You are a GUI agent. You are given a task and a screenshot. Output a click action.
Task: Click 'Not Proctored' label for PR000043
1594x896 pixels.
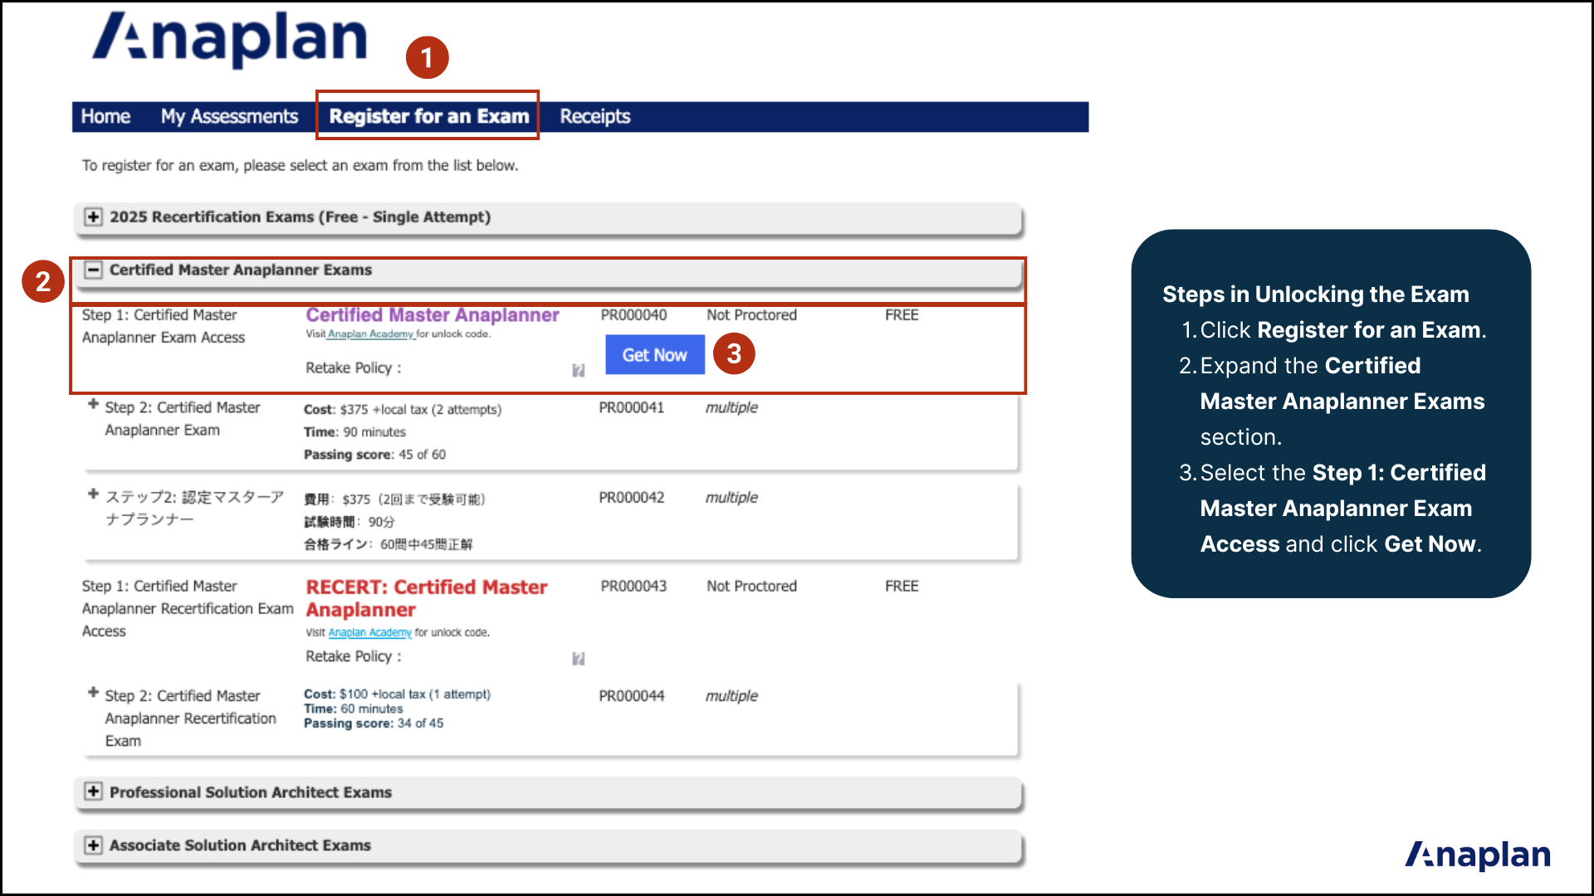click(751, 587)
